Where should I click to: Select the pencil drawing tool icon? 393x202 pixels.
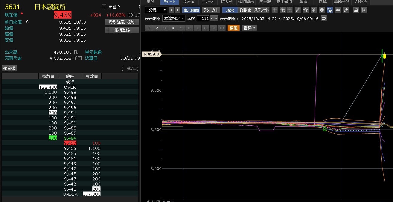click(297, 10)
